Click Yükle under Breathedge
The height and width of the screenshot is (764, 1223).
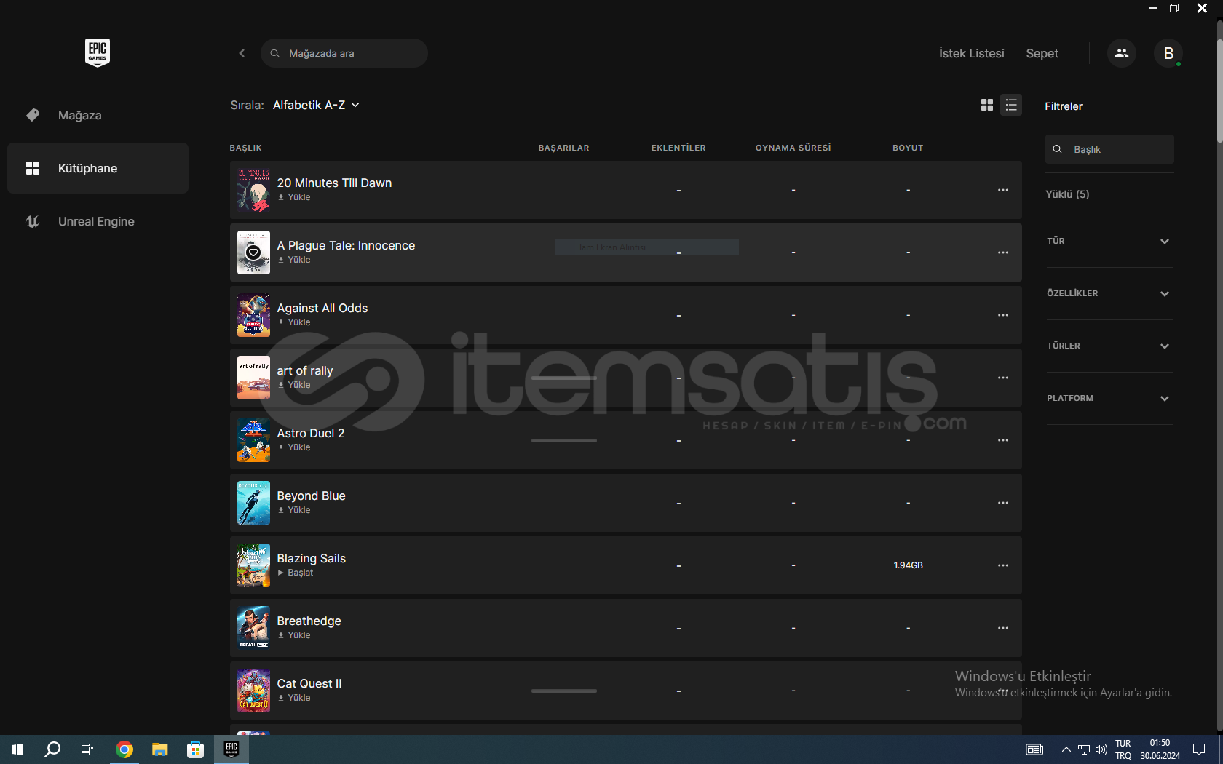(294, 635)
